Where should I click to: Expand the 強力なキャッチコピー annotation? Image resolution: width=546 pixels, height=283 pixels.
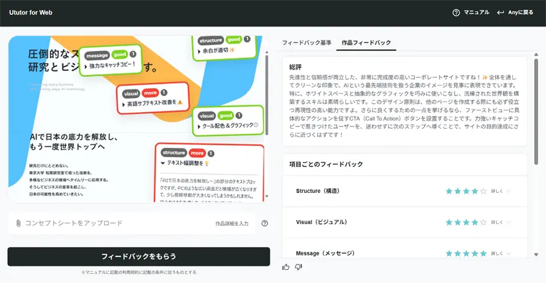(87, 65)
